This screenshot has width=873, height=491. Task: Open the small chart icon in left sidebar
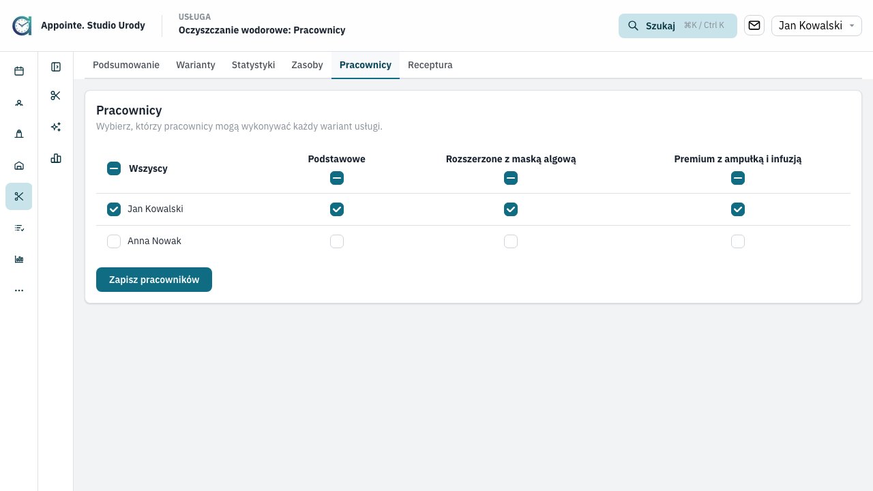click(19, 259)
